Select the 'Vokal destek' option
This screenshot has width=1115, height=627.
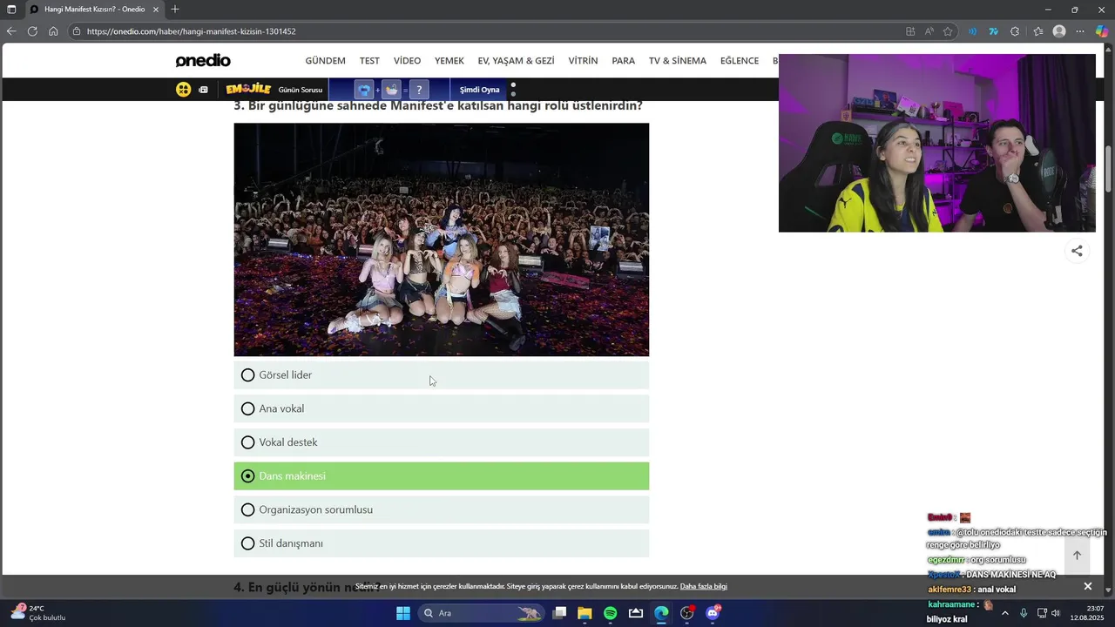click(441, 442)
